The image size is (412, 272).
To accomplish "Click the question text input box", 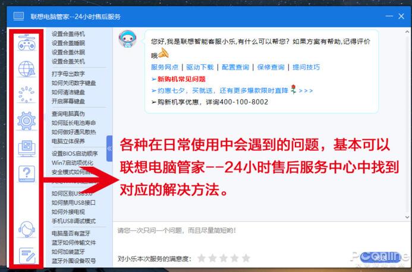I will [x=260, y=238].
